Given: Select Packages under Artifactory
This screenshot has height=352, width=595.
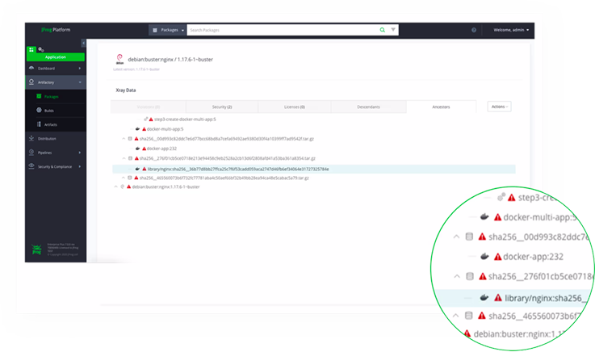Looking at the screenshot, I should click(x=51, y=97).
